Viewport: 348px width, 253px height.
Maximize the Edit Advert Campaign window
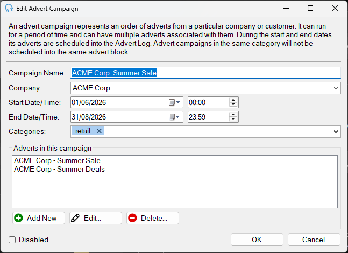point(310,8)
